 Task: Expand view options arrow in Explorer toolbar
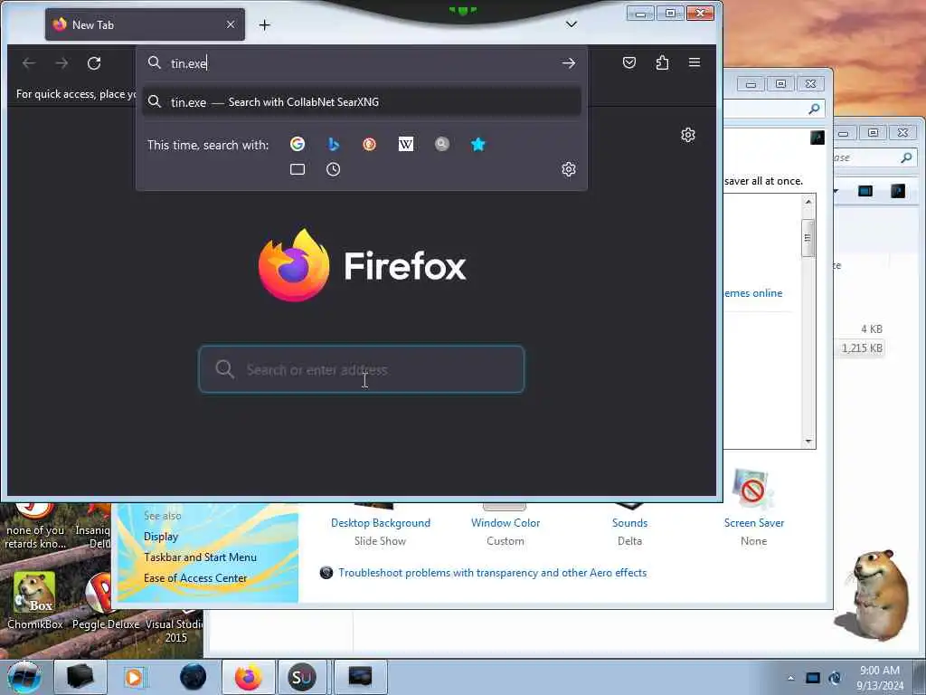(x=836, y=191)
